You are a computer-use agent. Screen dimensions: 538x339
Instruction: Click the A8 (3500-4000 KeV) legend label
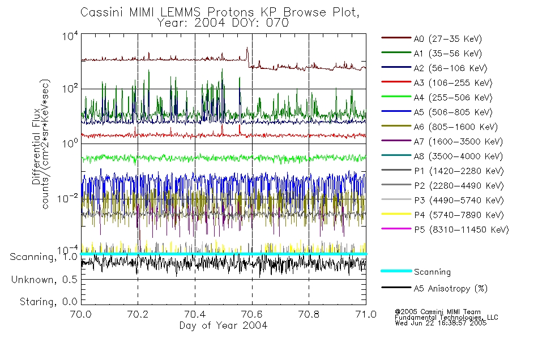tap(458, 157)
